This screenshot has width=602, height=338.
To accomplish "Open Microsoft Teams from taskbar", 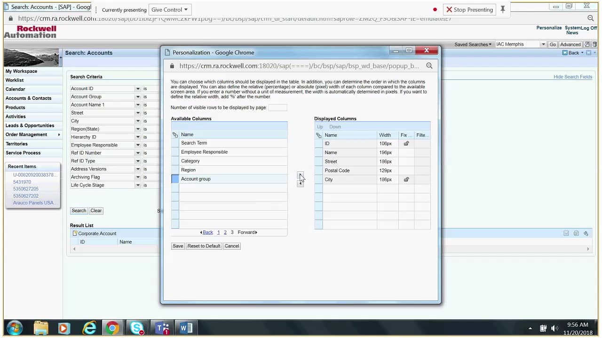I will coord(163,328).
